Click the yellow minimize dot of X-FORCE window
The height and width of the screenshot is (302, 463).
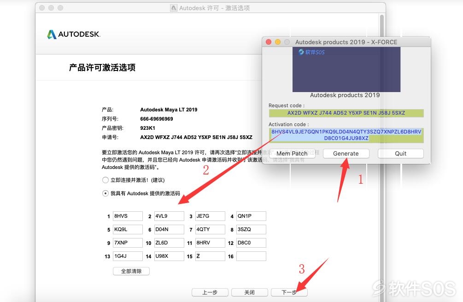coord(278,42)
